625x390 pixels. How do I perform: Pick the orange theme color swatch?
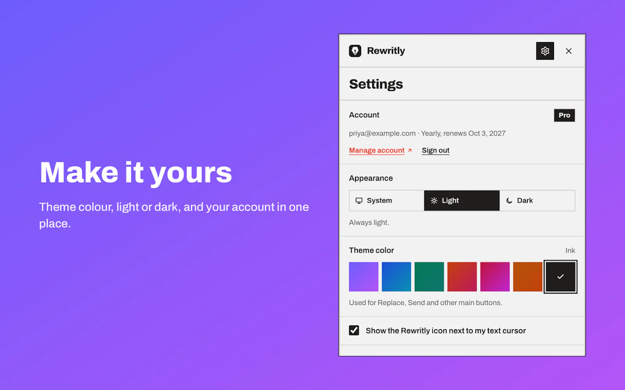point(528,277)
